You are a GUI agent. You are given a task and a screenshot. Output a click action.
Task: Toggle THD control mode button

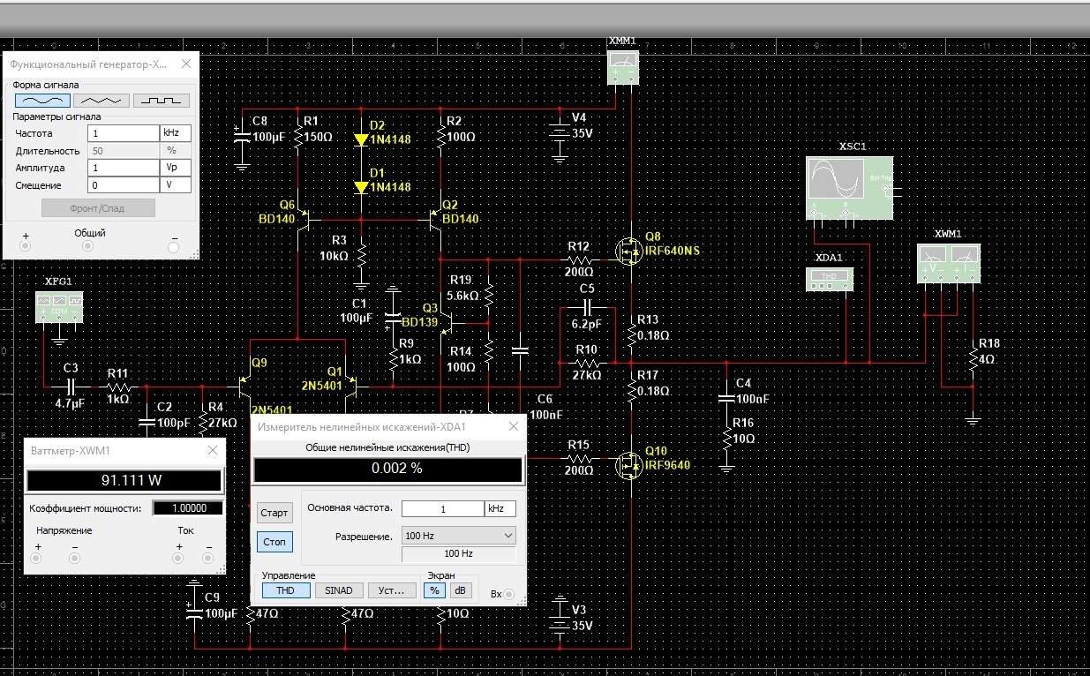click(x=286, y=590)
